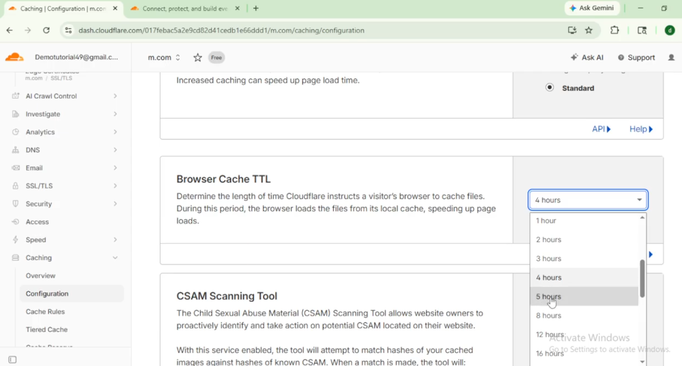Click install app icon in address bar
This screenshot has width=682, height=366.
(572, 30)
